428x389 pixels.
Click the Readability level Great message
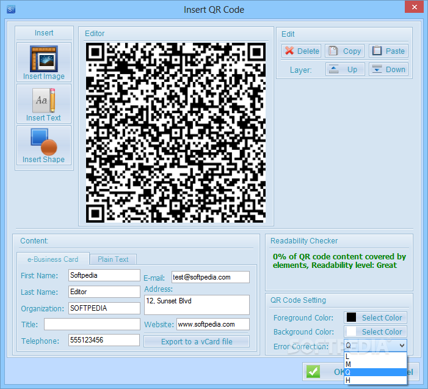[339, 261]
